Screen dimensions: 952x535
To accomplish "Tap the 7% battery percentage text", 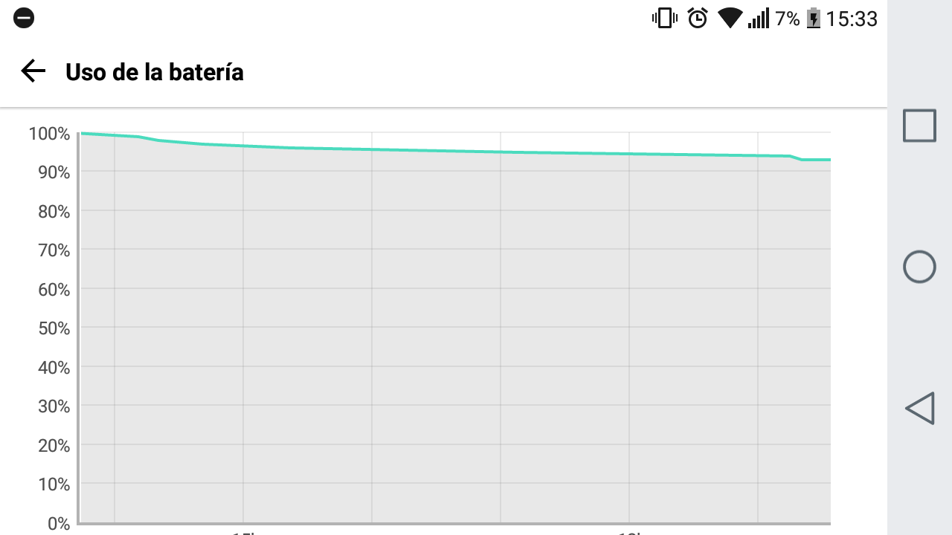I will click(x=788, y=19).
